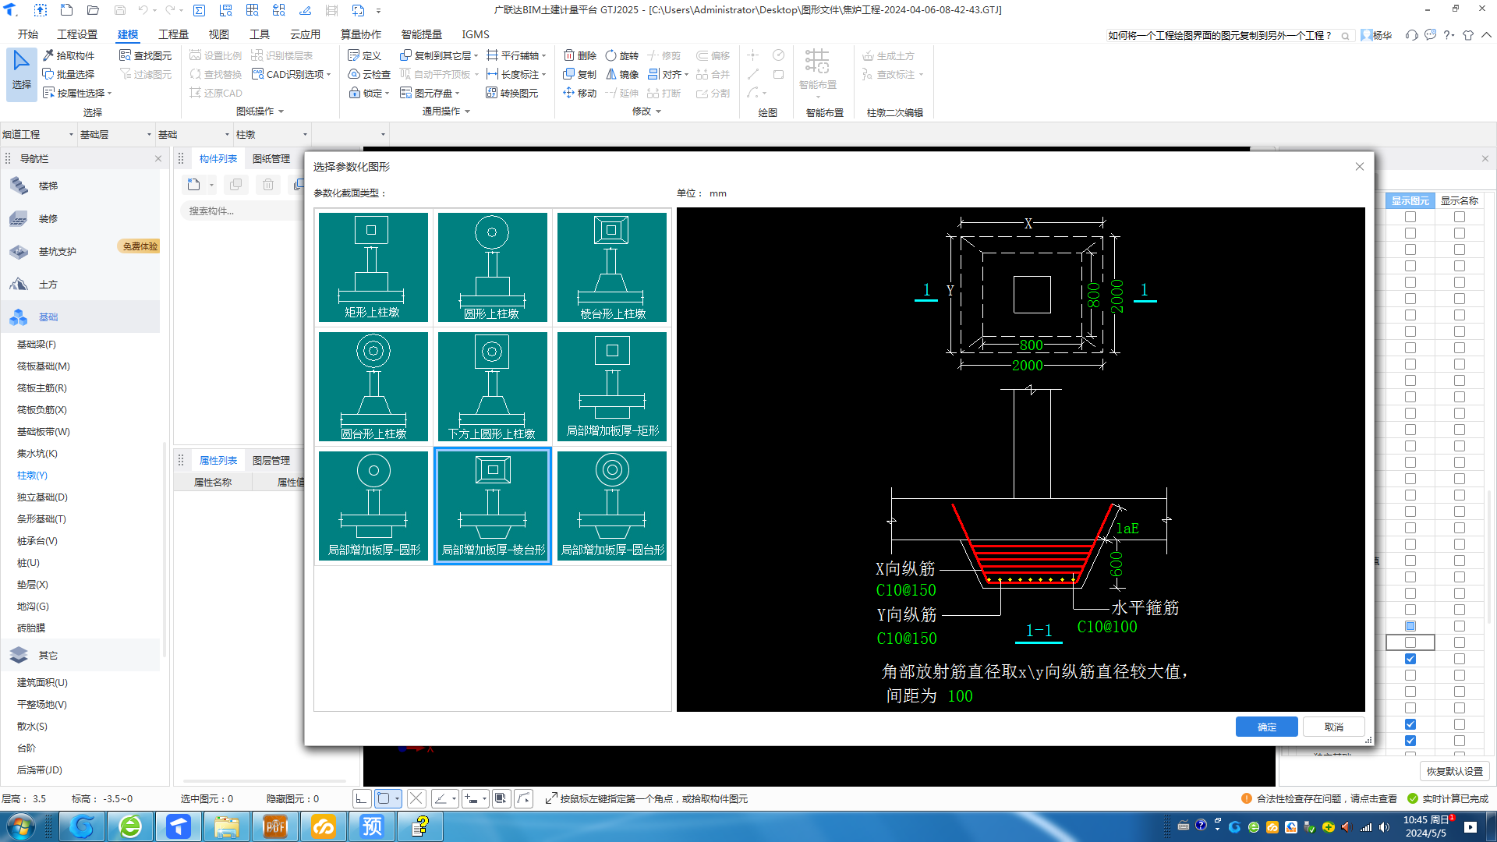Open the 基坑支护 category

[58, 251]
